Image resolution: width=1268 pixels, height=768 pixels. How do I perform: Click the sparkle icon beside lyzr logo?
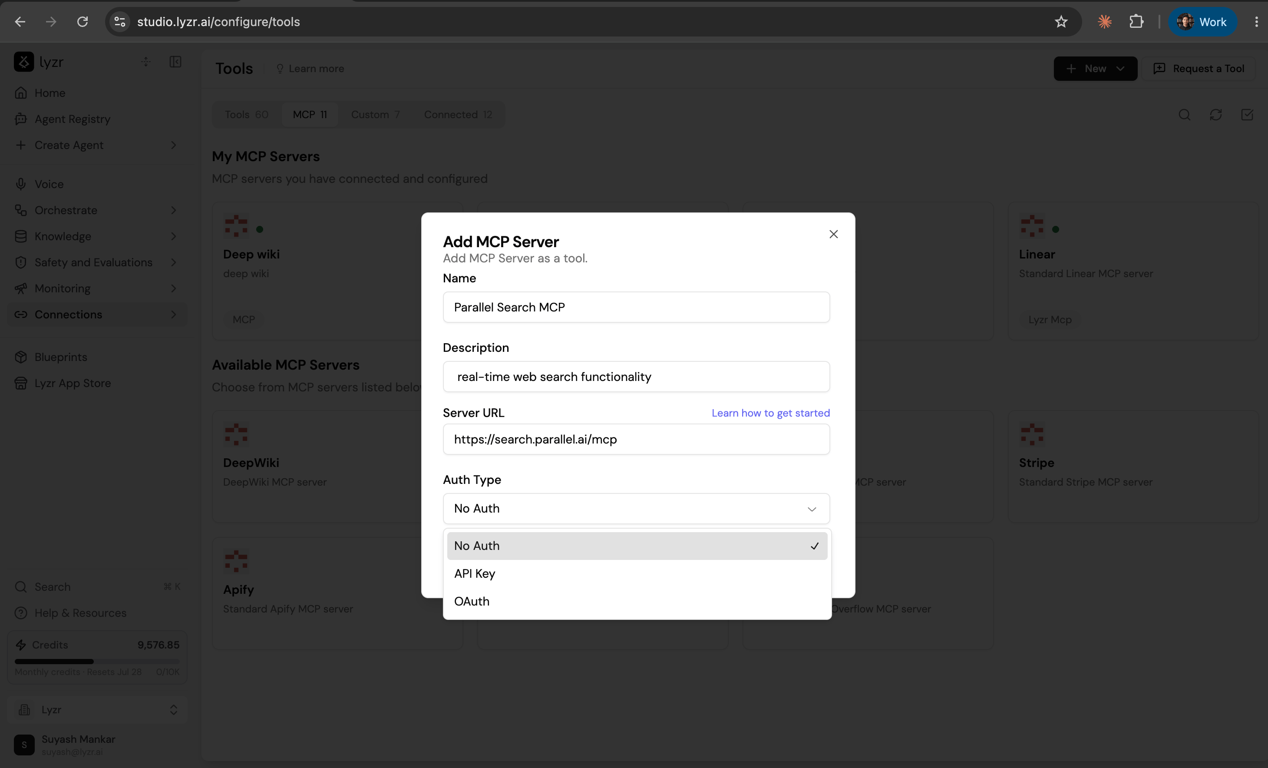click(146, 62)
